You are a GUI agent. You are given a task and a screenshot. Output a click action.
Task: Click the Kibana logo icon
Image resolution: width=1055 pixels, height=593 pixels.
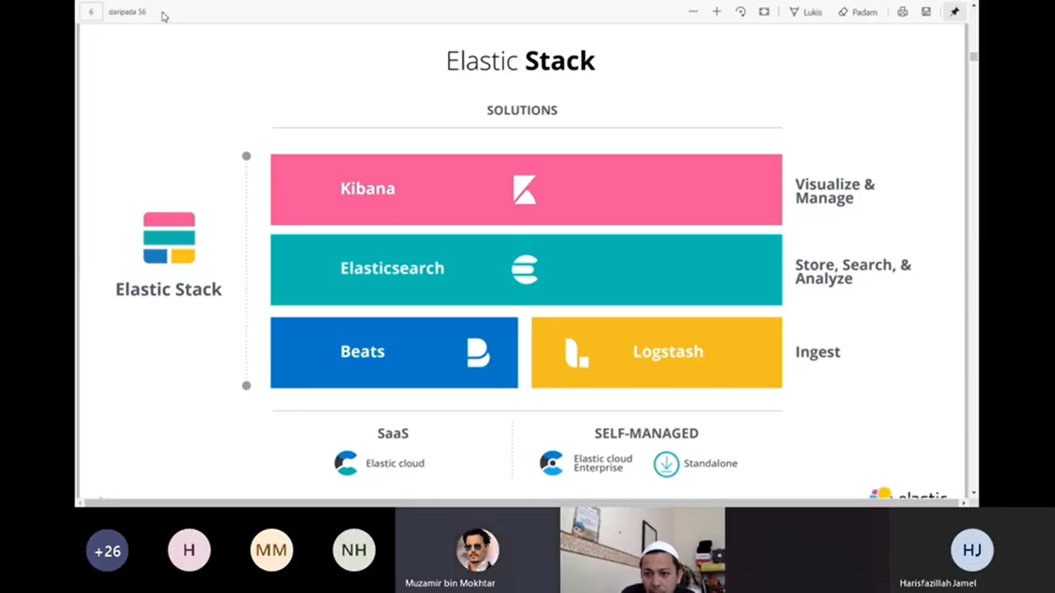[x=524, y=189]
